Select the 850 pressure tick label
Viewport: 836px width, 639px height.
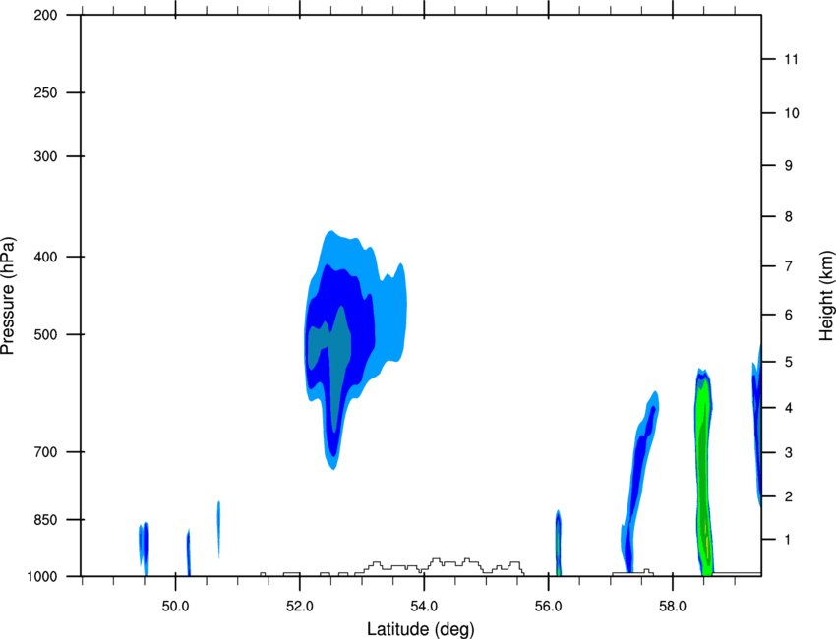45,520
